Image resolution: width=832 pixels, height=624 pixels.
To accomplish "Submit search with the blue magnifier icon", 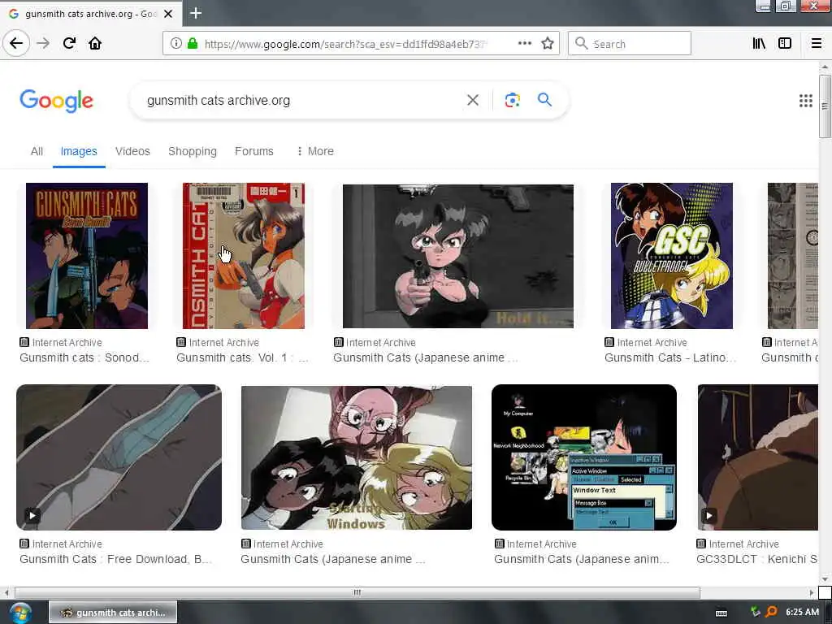I will [544, 100].
